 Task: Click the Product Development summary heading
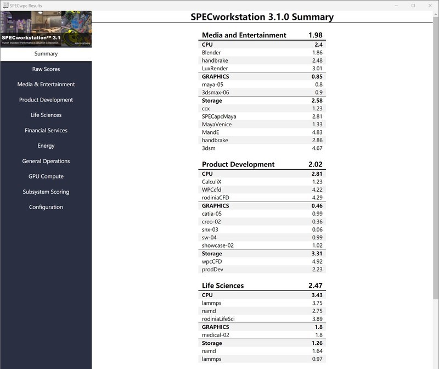point(238,164)
